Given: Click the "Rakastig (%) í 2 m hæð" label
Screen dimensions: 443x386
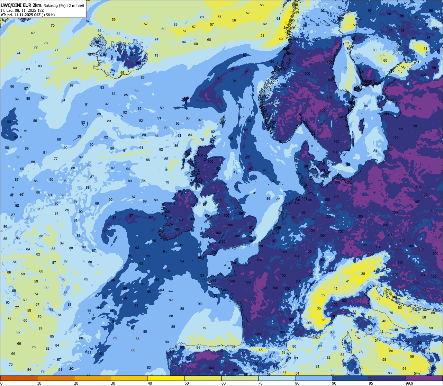Looking at the screenshot, I should (x=64, y=6).
